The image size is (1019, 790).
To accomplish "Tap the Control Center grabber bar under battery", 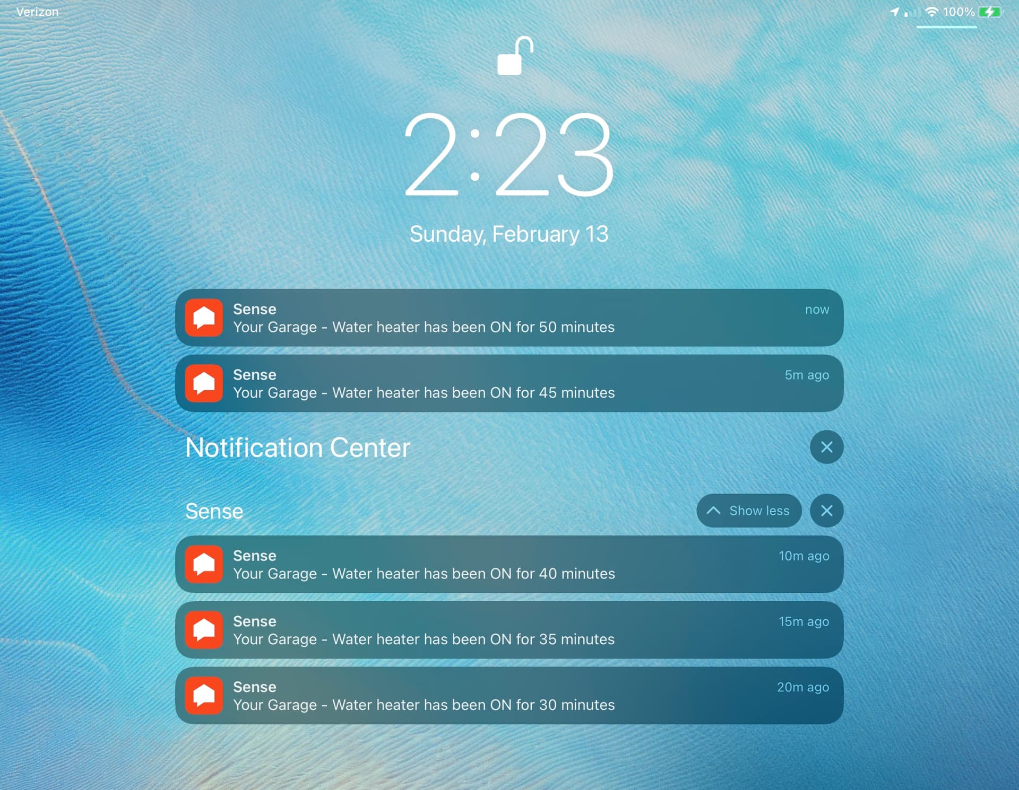I will [946, 27].
